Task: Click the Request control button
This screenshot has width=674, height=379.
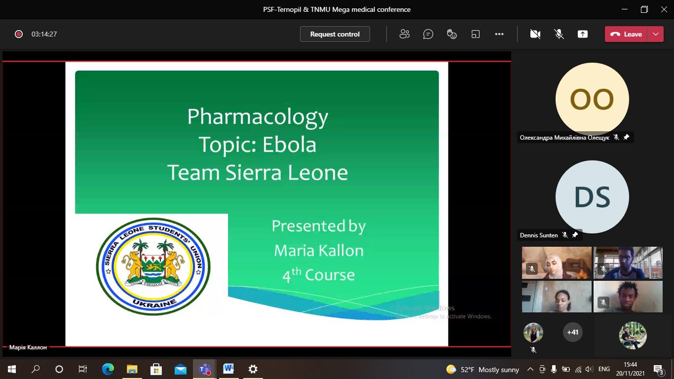Action: [335, 34]
